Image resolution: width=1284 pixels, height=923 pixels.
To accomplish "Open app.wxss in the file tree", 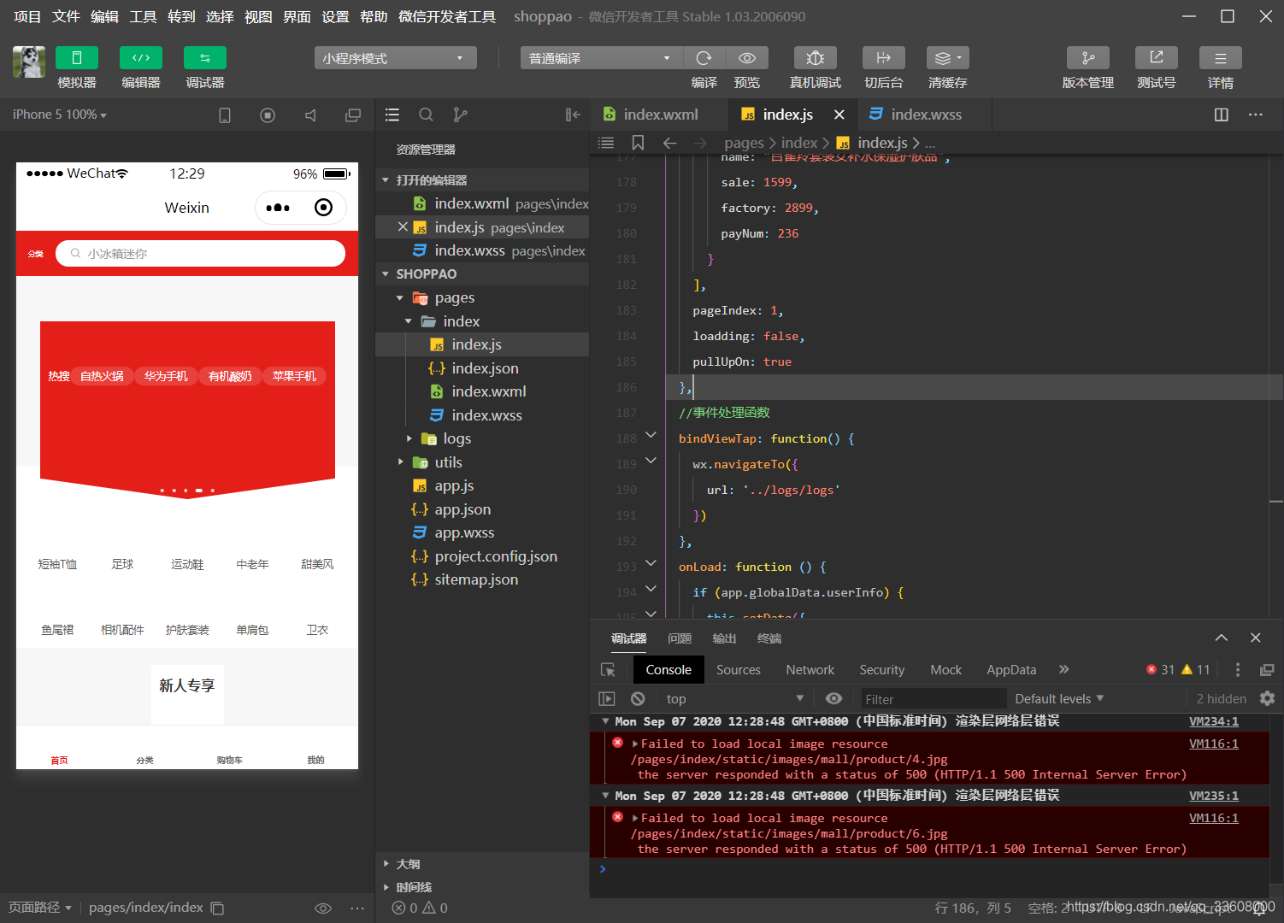I will click(482, 532).
